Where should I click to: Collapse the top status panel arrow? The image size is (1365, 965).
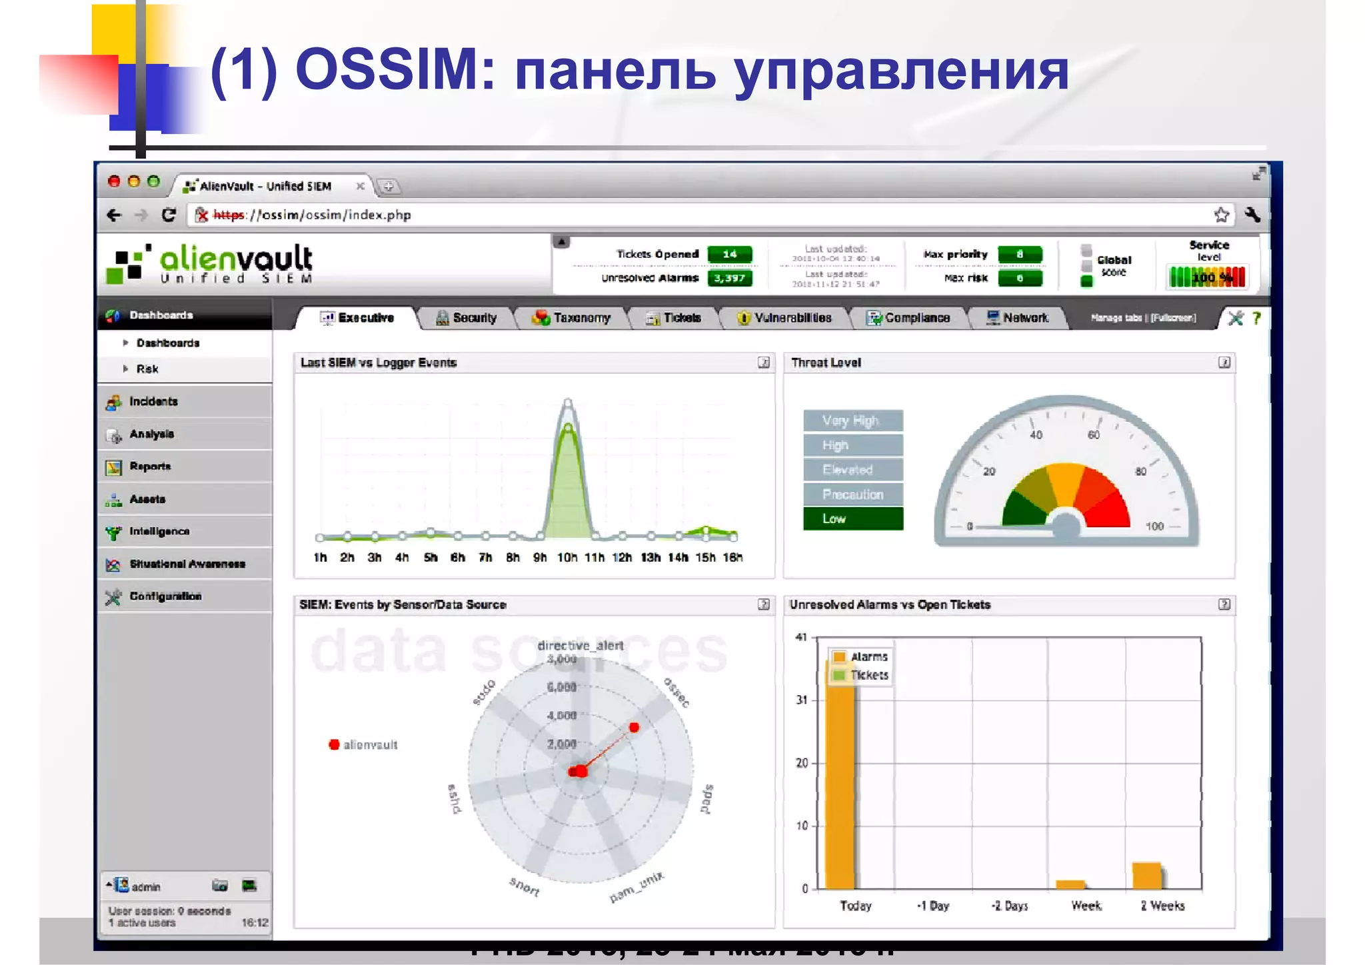tap(562, 242)
